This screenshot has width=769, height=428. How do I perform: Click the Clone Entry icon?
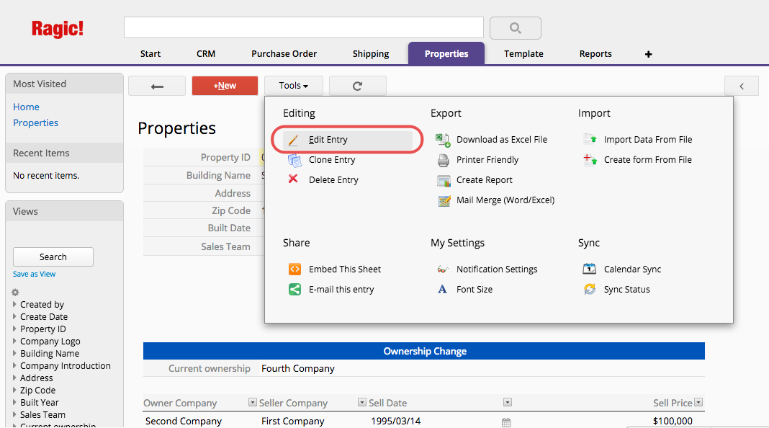click(x=294, y=160)
